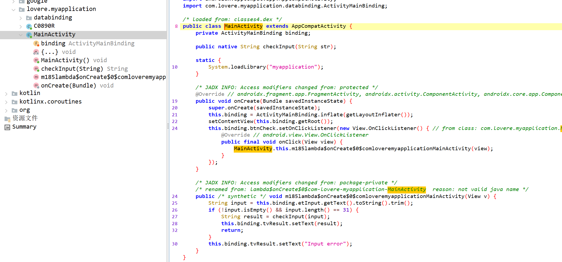The image size is (562, 262).
Task: Select the kotlin package in tree
Action: (30, 93)
